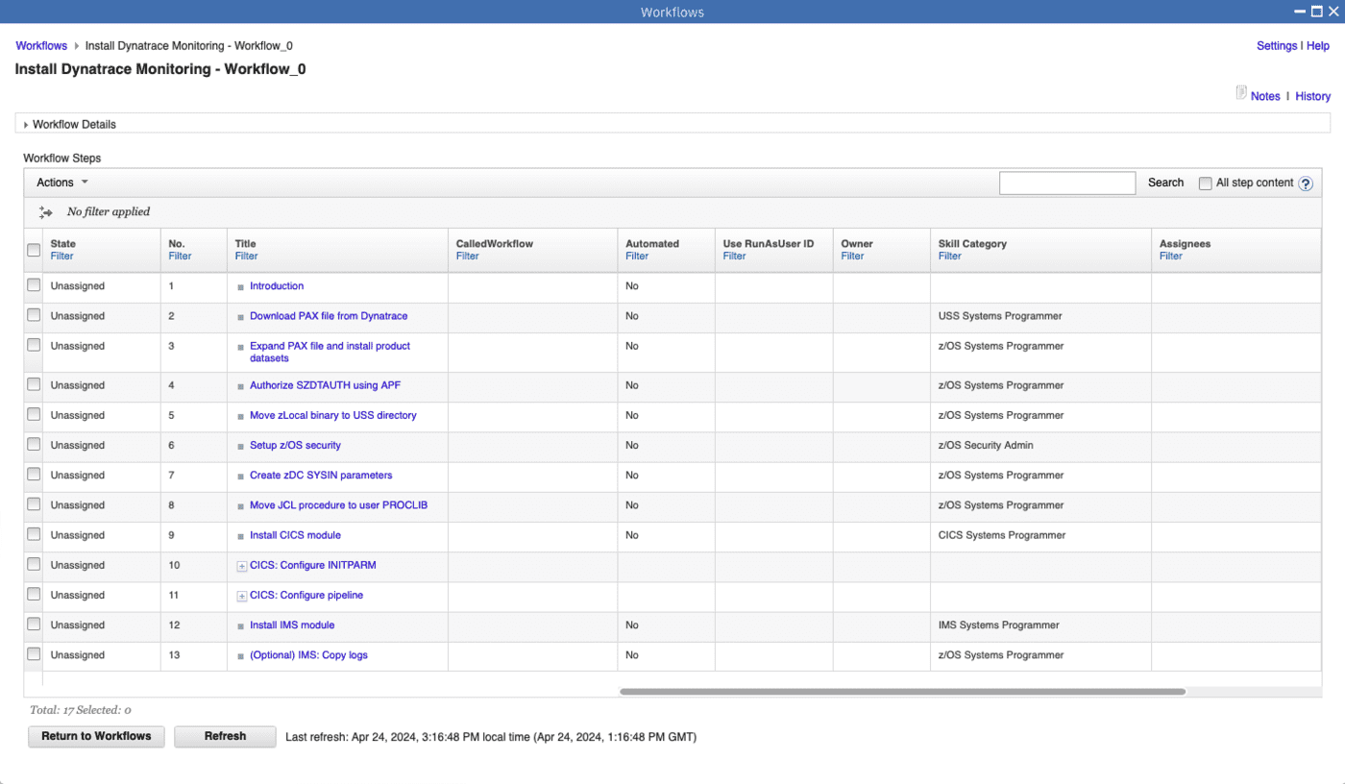The image size is (1345, 784).
Task: Click the step icon beside "Move JCL procedure to user PROCLIB"
Action: click(x=240, y=504)
